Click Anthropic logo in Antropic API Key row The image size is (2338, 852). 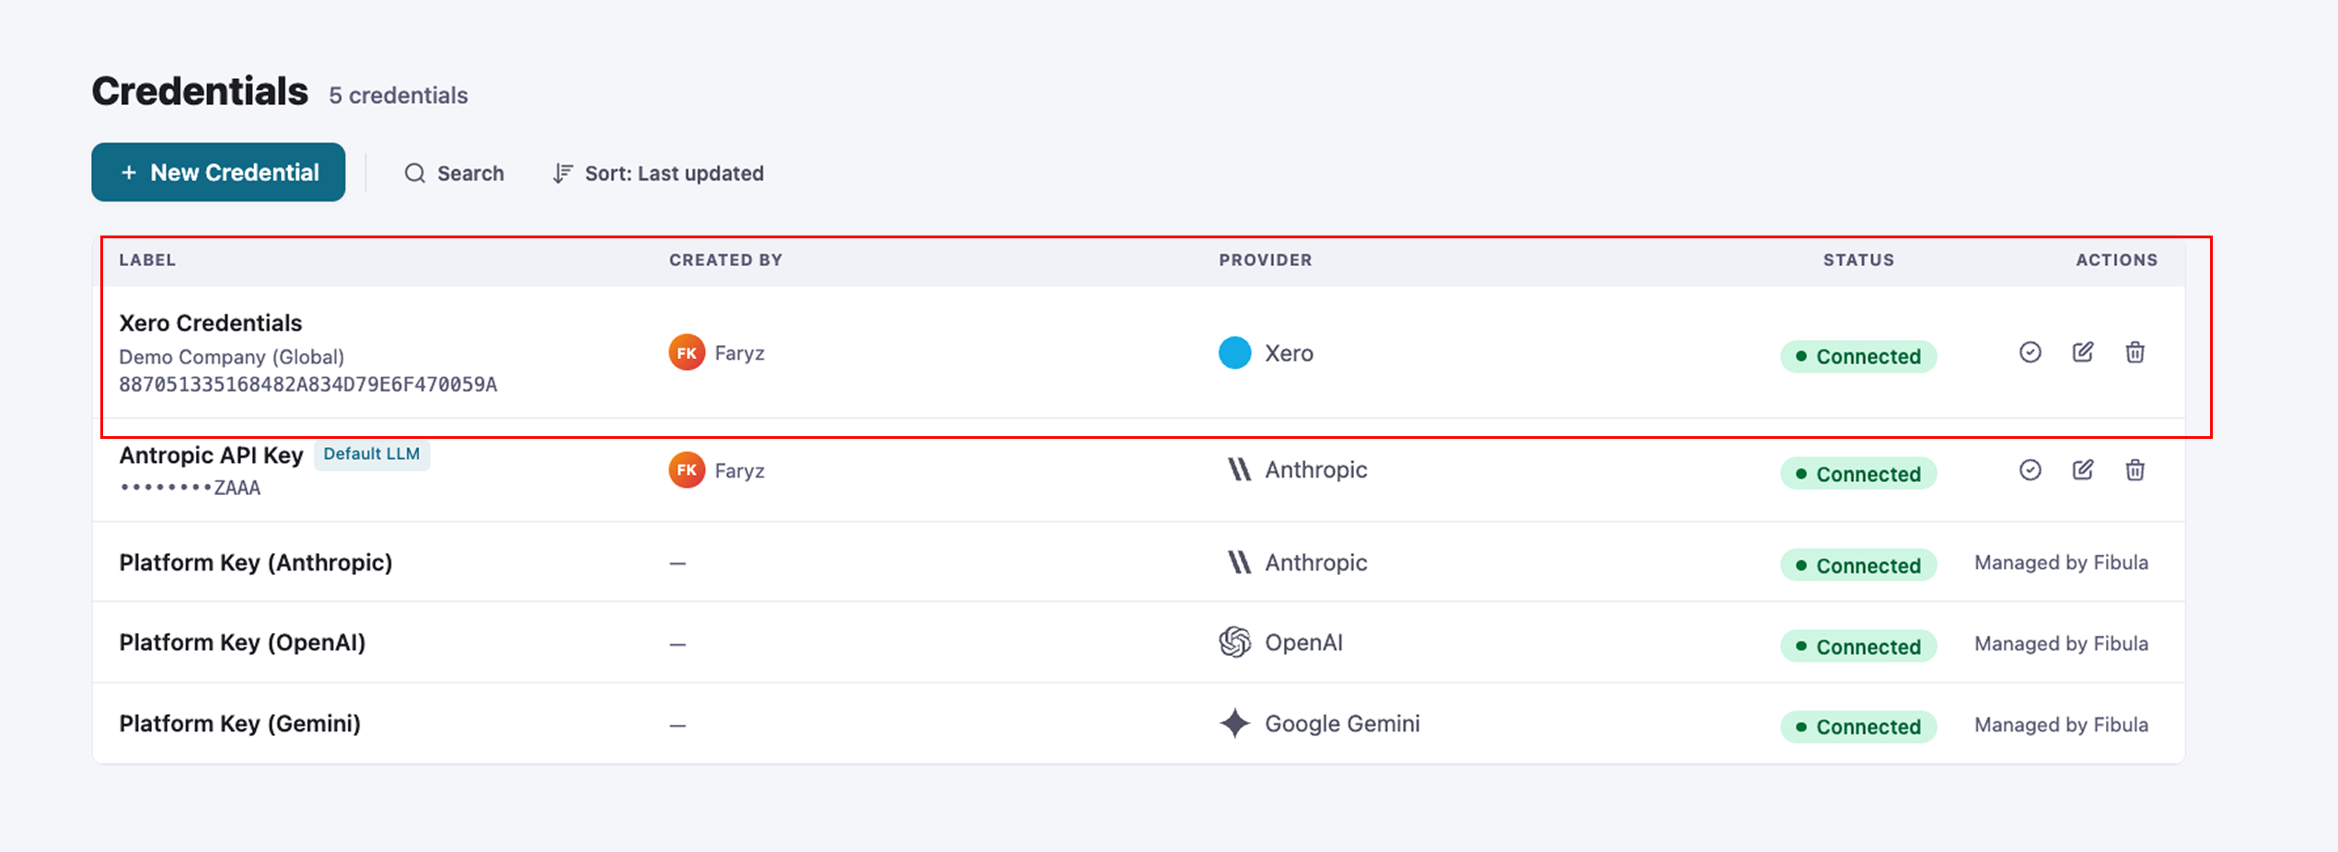tap(1239, 470)
